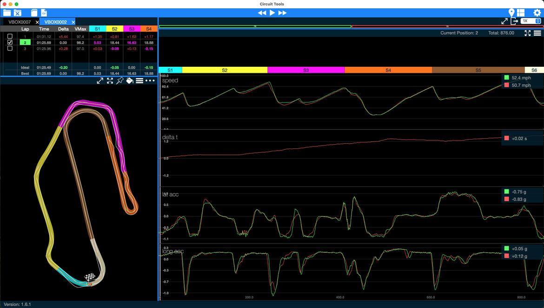Open the window layout grid icon
The image size is (544, 308).
(521, 13)
